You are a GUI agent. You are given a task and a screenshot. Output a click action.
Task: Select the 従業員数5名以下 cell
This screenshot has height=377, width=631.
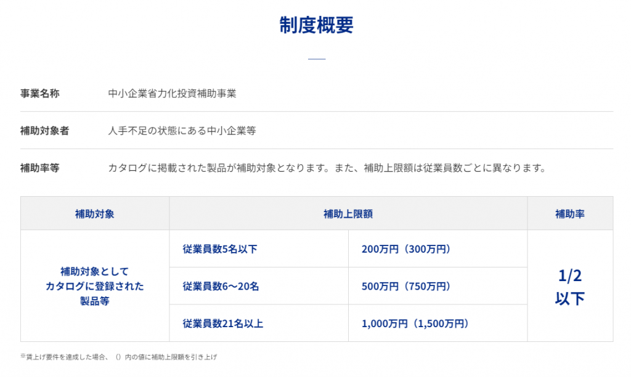[259, 249]
